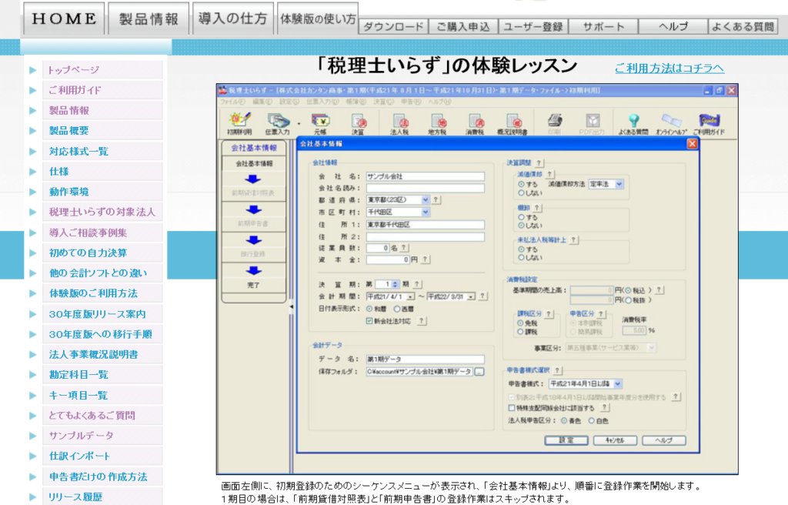This screenshot has height=505, width=788.
Task: Open the 会計期間 start date dropdown
Action: pyautogui.click(x=411, y=296)
